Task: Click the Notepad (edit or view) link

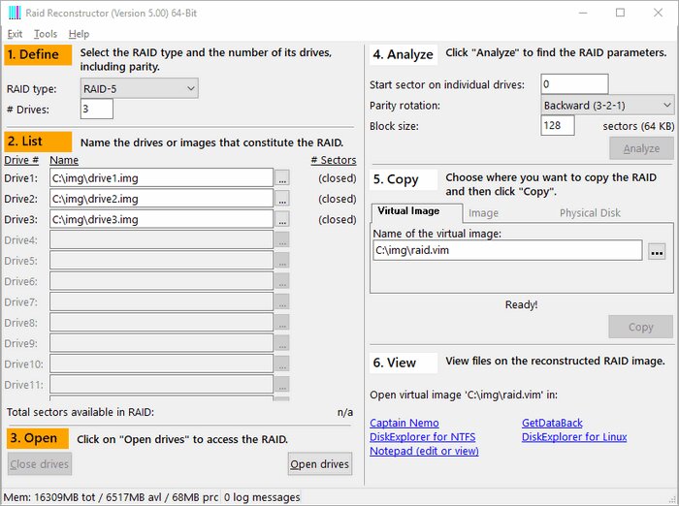Action: pyautogui.click(x=424, y=451)
